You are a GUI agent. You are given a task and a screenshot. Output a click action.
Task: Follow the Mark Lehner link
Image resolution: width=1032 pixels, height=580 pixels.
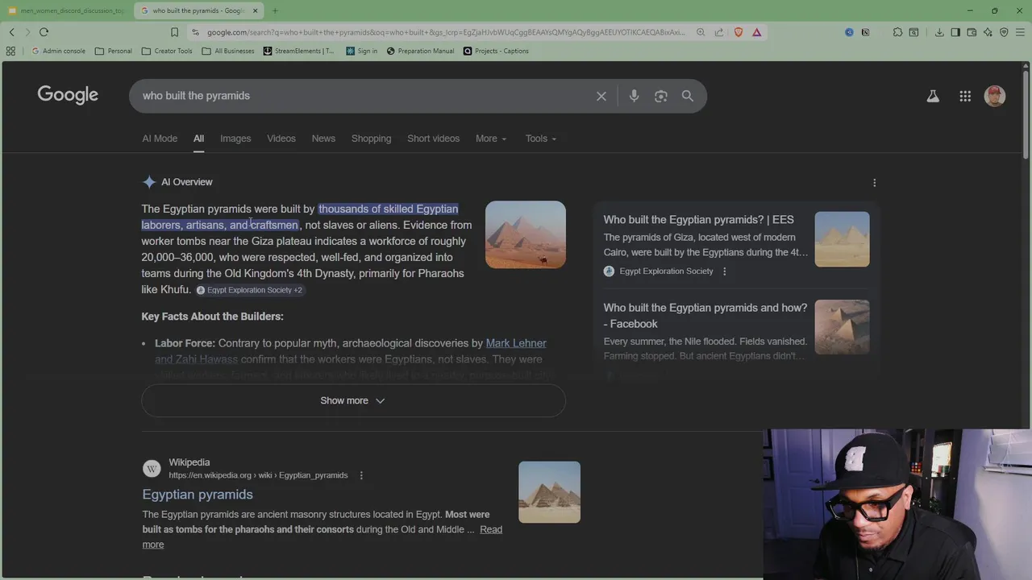[x=516, y=343]
